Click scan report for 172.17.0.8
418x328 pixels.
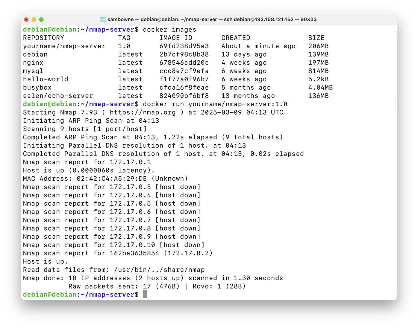(x=111, y=228)
